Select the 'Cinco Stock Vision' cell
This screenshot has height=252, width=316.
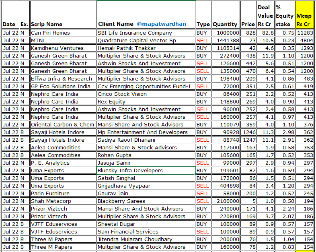coord(146,94)
